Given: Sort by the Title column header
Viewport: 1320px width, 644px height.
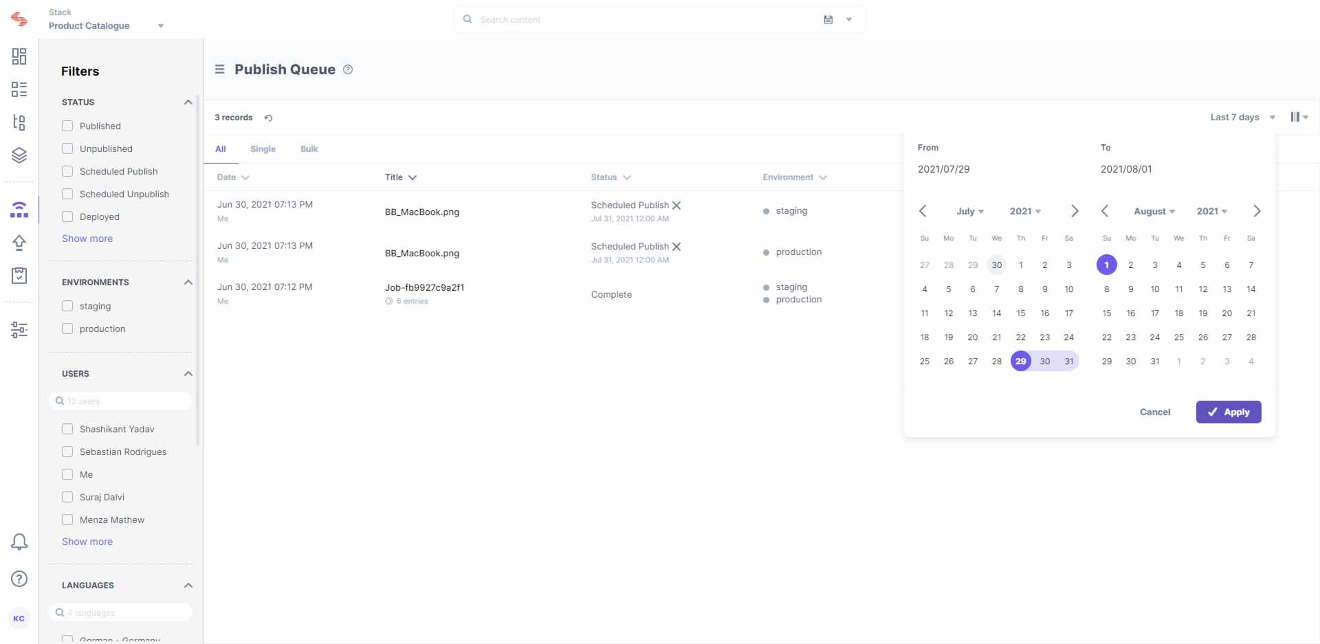Looking at the screenshot, I should pyautogui.click(x=401, y=177).
